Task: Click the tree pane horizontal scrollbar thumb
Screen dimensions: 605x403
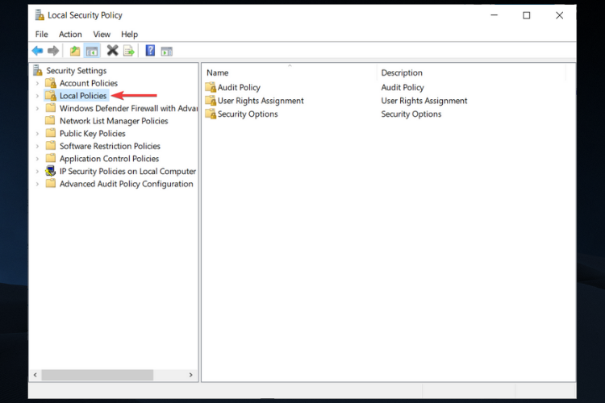Action: pos(98,375)
